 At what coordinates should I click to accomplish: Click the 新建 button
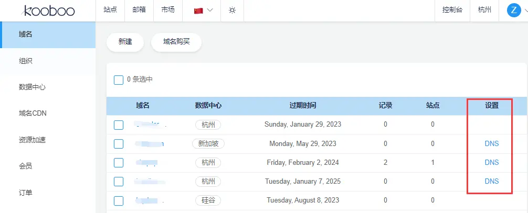point(125,42)
